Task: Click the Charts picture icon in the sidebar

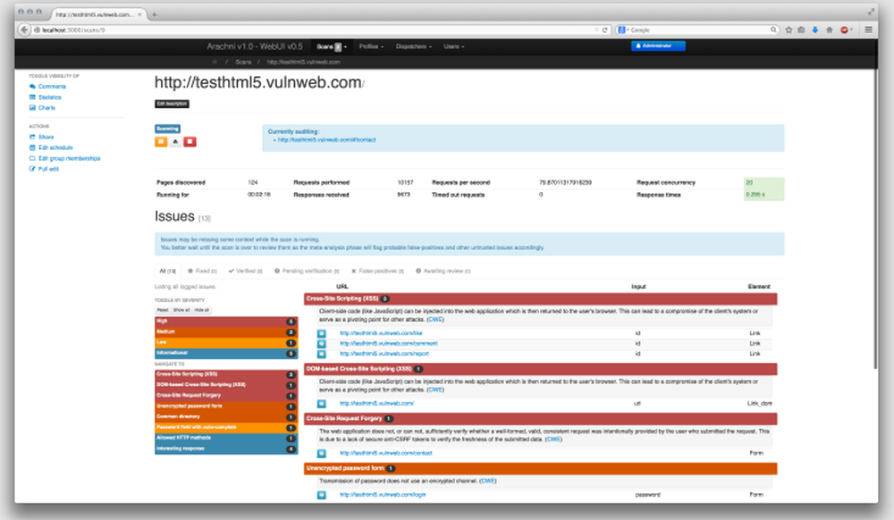Action: 32,107
